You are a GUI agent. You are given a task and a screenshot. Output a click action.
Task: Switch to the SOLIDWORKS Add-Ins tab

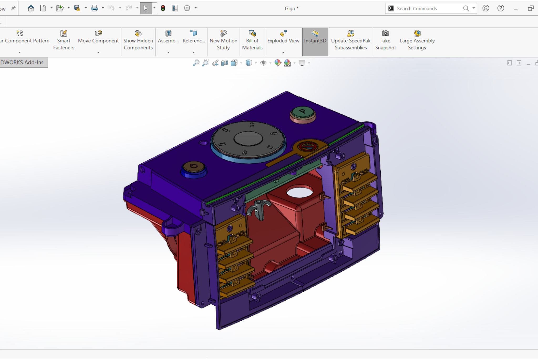click(x=23, y=63)
